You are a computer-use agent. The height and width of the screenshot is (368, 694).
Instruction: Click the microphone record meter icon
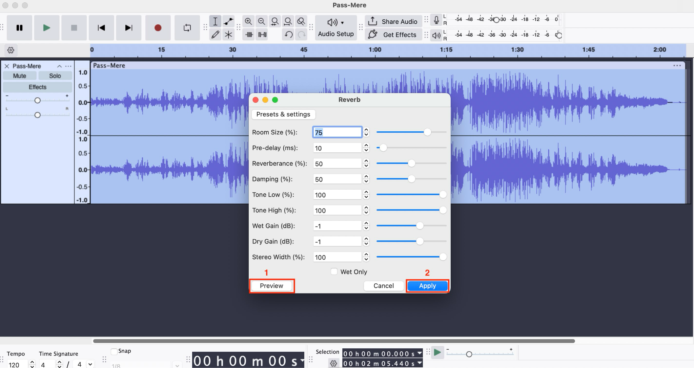point(436,20)
